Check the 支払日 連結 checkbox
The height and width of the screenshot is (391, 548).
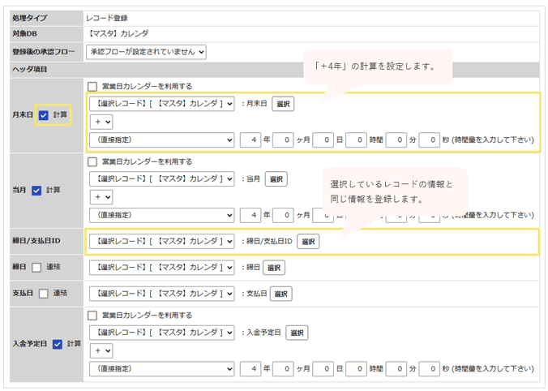coord(43,294)
